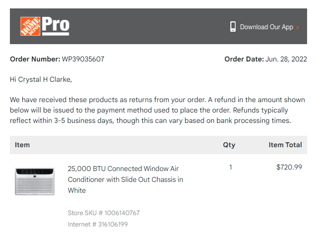Image resolution: width=316 pixels, height=232 pixels.
Task: Click the air conditioner product thumbnail
Action: pos(35,181)
